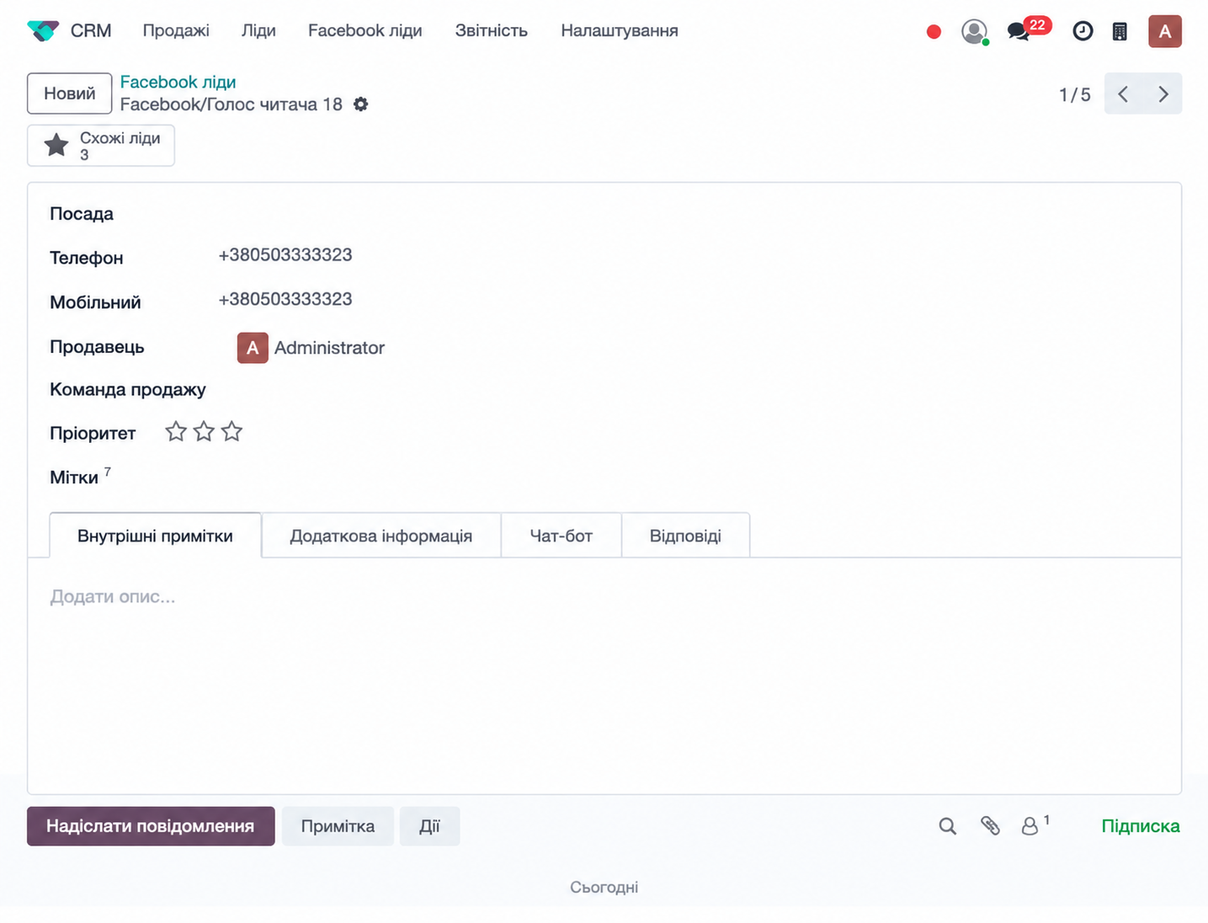The height and width of the screenshot is (923, 1208).
Task: Click the Надіслати повідомлення button
Action: pyautogui.click(x=151, y=826)
